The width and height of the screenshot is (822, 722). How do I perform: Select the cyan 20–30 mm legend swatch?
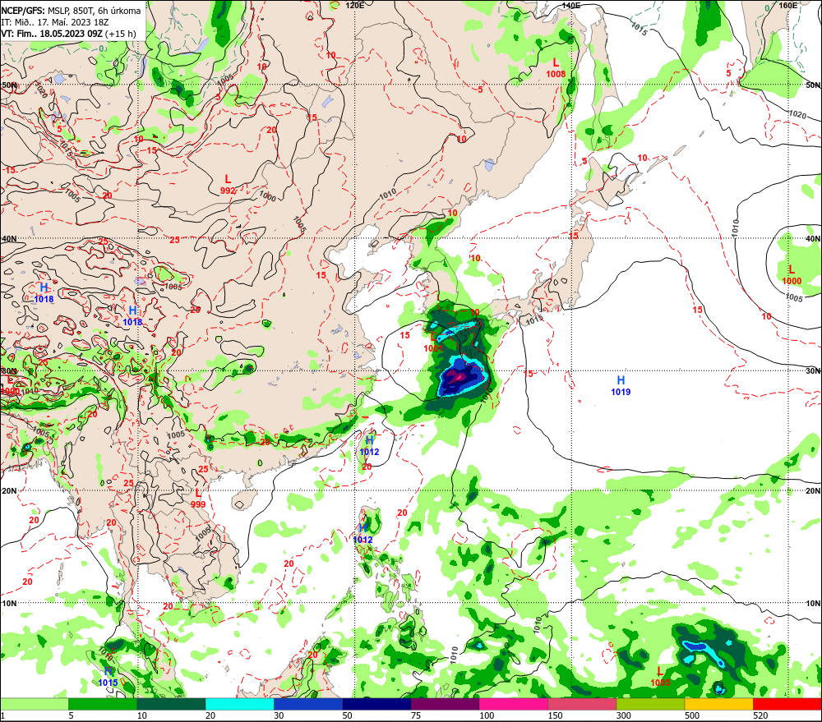(239, 704)
